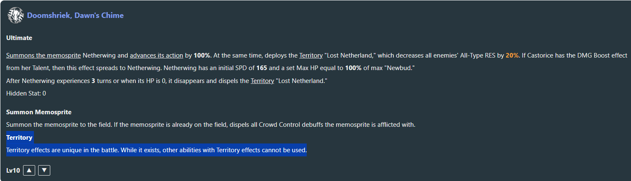Open the "Doomshriek, Dawn's Chime" title link
The image size is (631, 181).
tap(75, 15)
